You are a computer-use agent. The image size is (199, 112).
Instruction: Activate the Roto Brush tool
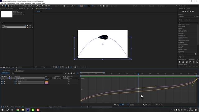point(46,6)
